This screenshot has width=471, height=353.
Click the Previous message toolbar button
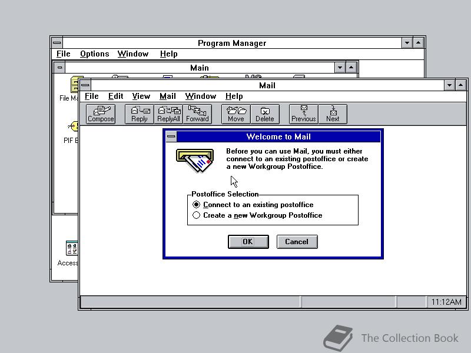point(303,114)
